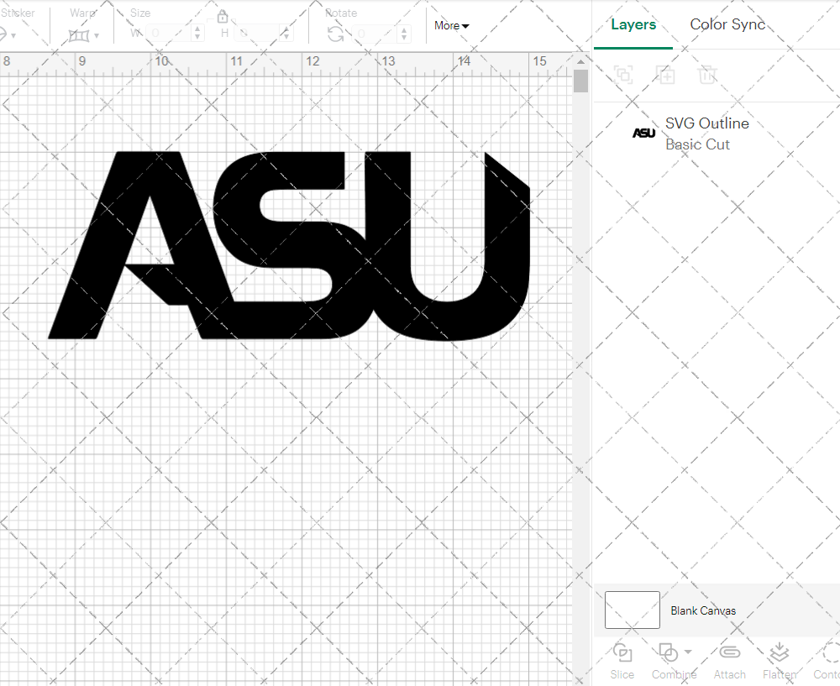Viewport: 840px width, 686px height.
Task: Switch to the Color Sync tab
Action: click(727, 24)
